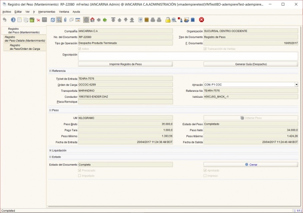Click the Print icon in toolbar
303x213 pixels.
click(159, 20)
